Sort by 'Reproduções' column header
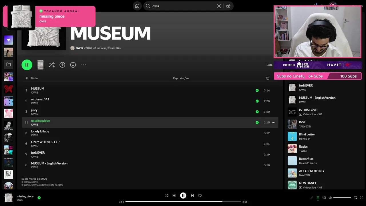This screenshot has width=366, height=206. (181, 78)
